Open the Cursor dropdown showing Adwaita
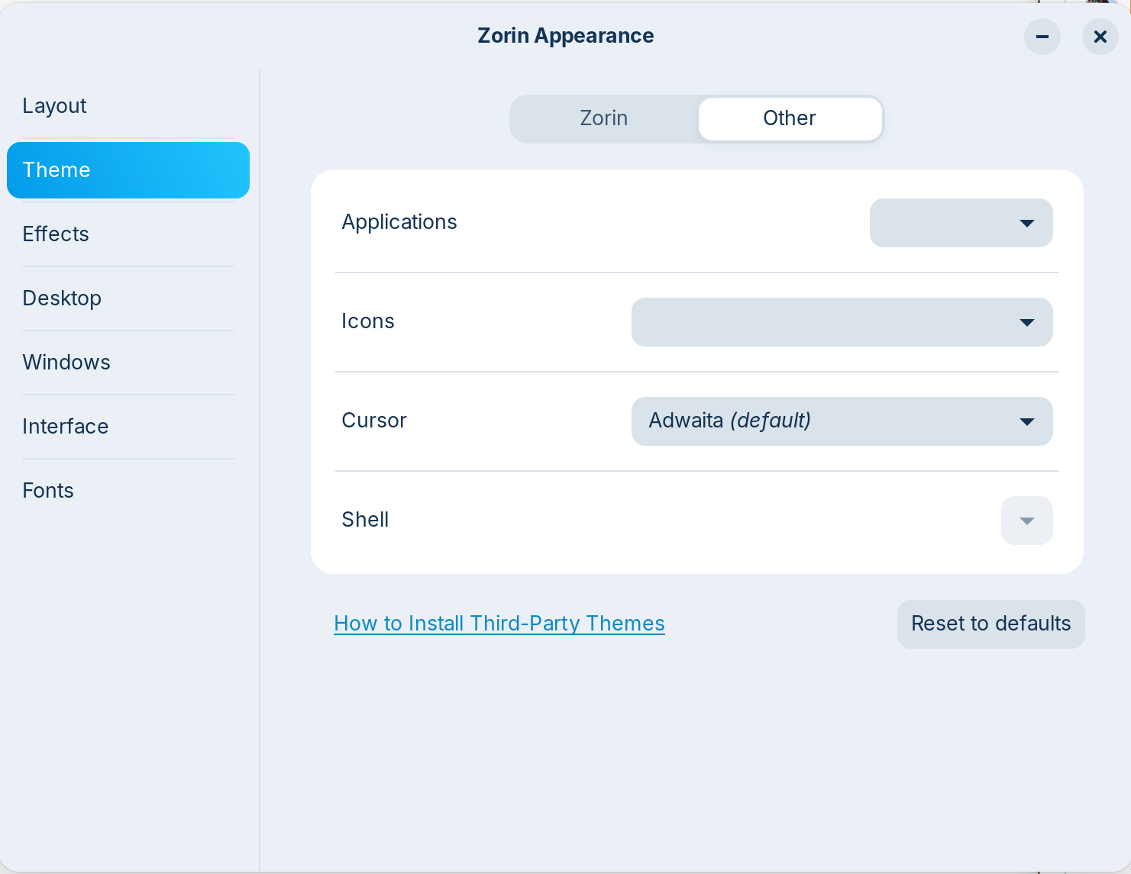 [x=842, y=421]
